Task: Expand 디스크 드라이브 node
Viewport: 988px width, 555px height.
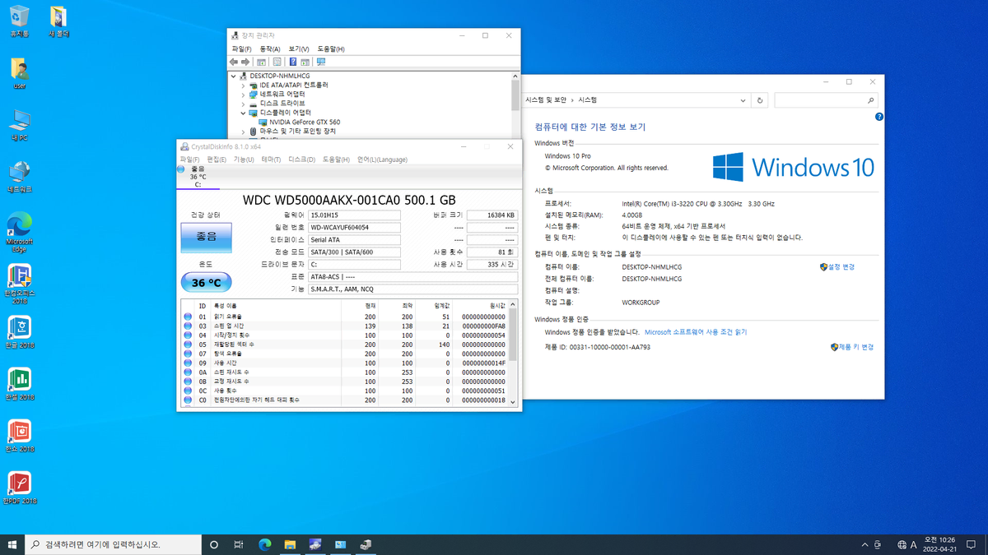Action: click(x=244, y=103)
